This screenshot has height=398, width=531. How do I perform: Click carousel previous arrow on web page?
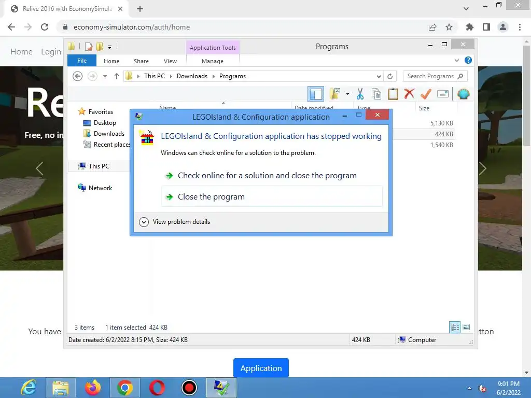pos(39,168)
